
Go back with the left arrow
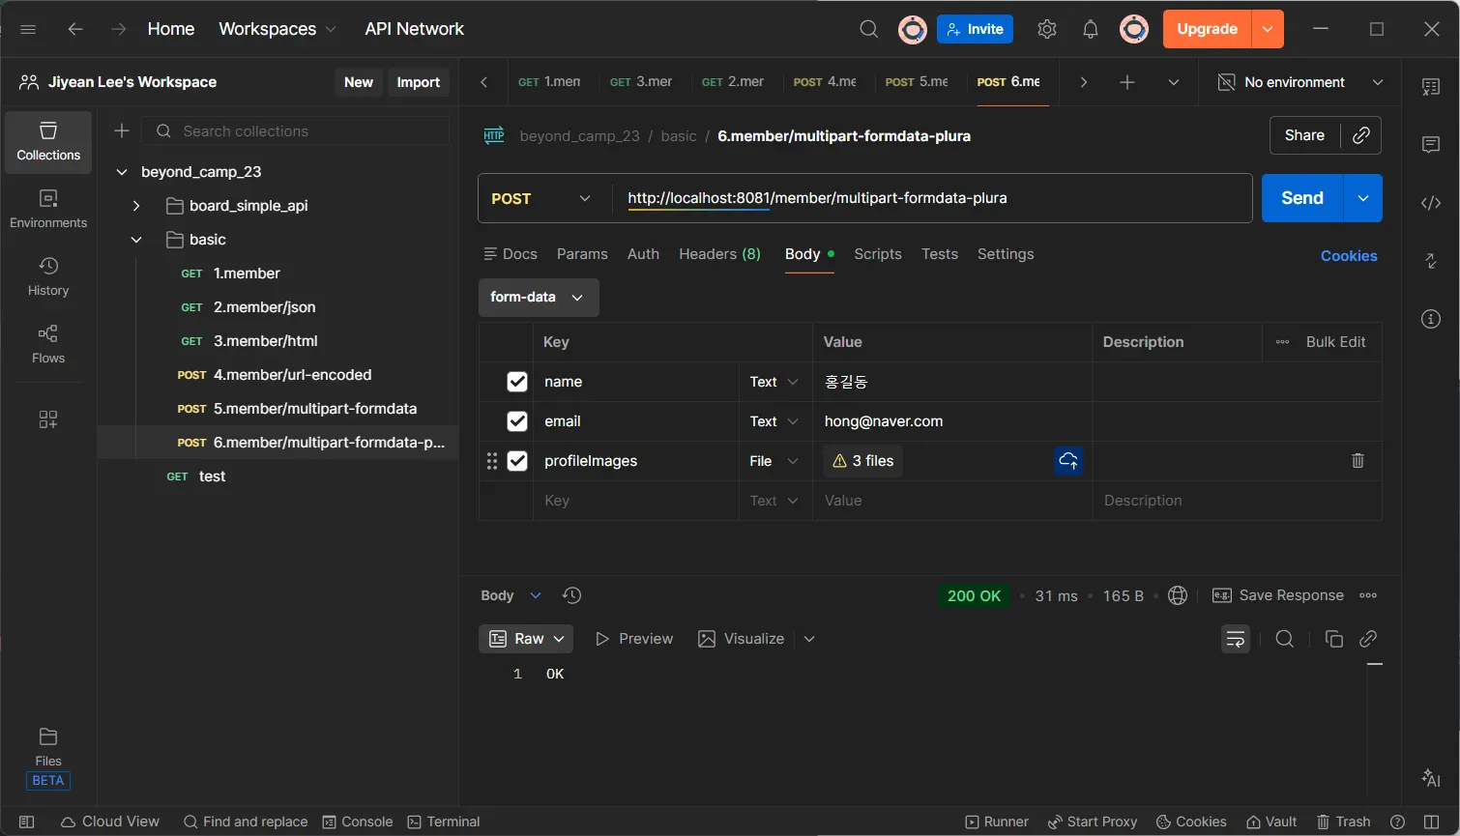point(75,29)
